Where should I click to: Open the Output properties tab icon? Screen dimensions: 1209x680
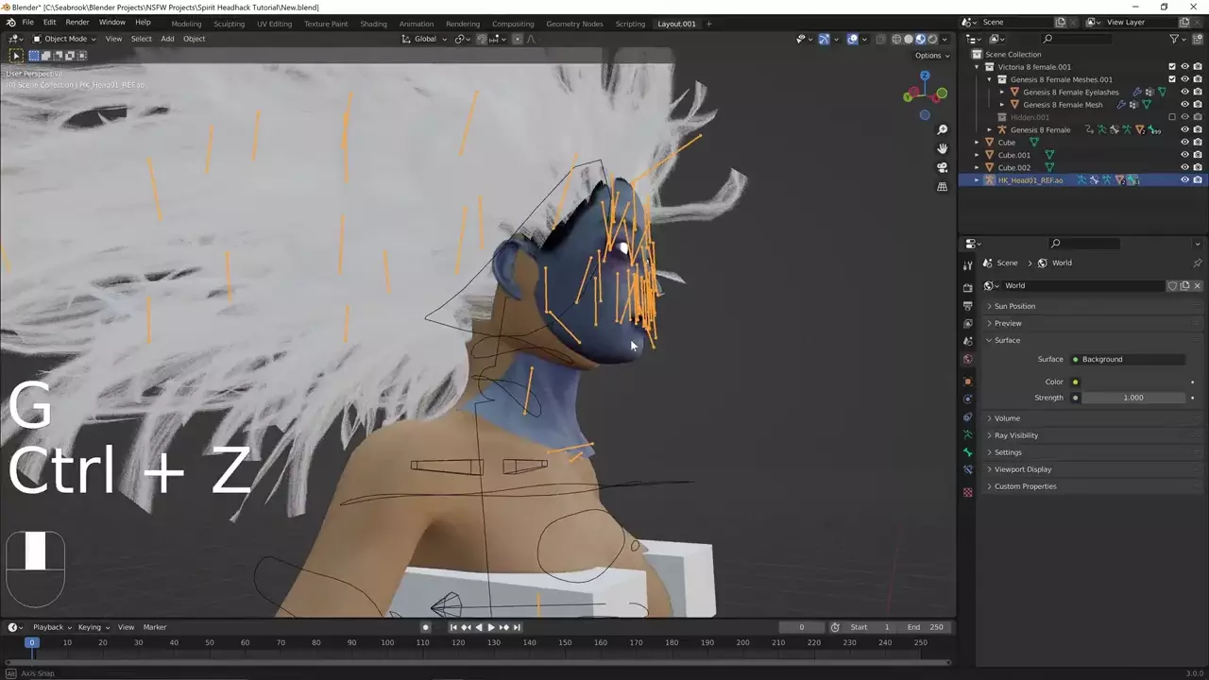(x=967, y=306)
